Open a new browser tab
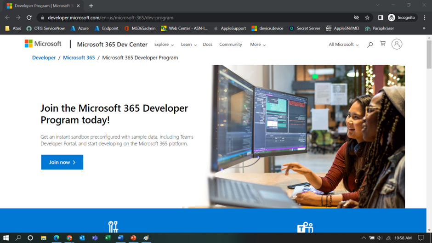432x243 pixels. [91, 6]
